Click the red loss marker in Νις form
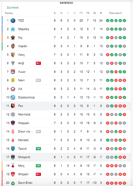 click(112, 38)
